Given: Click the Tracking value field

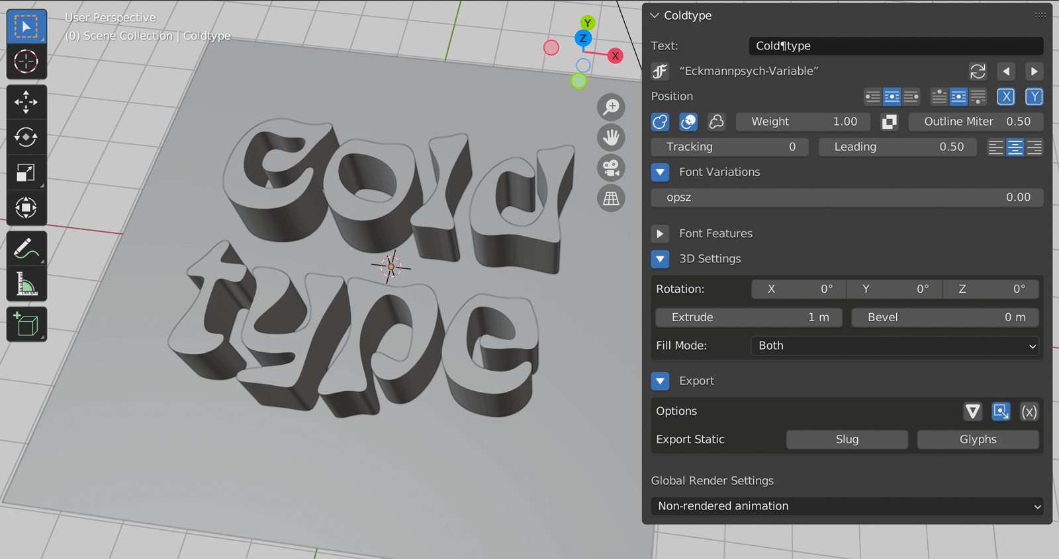Looking at the screenshot, I should pos(730,147).
